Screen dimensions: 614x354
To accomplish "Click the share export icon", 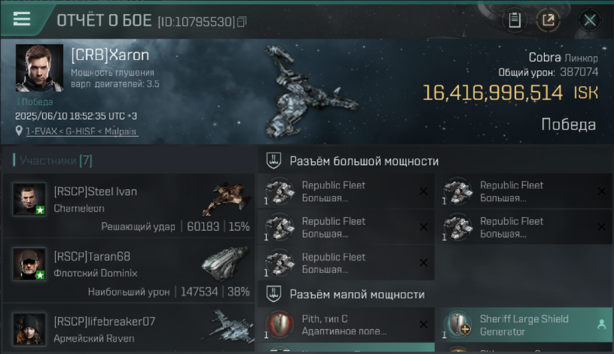I will (x=548, y=20).
